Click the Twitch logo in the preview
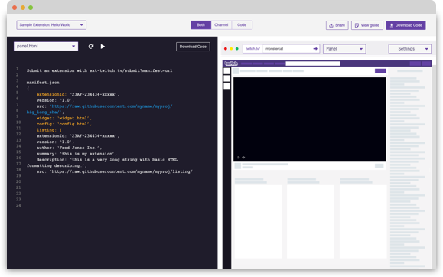 pyautogui.click(x=231, y=64)
